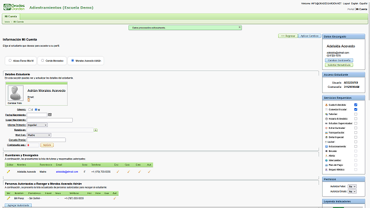Click the Logout link
This screenshot has width=370, height=208.
tap(346, 3)
